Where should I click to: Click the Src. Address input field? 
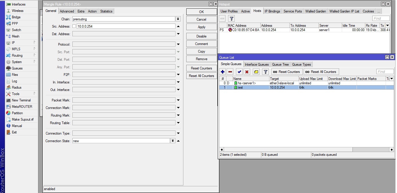(x=126, y=26)
